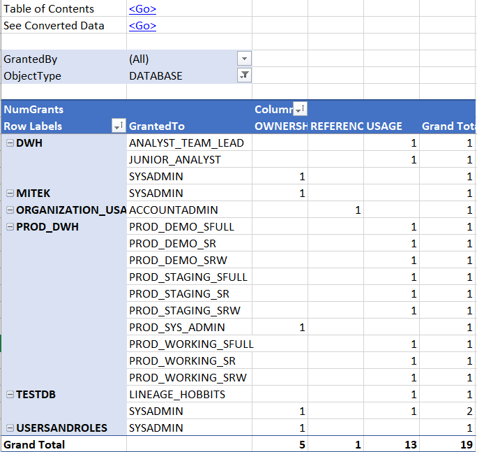Select the PROD_SYS_ADMIN cell
Image resolution: width=477 pixels, height=452 pixels.
[x=176, y=328]
